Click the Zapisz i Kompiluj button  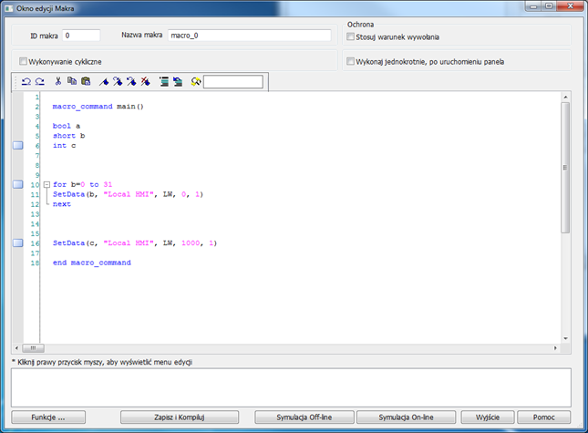(180, 418)
